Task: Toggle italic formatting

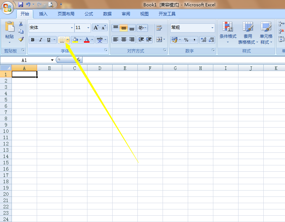Action: click(41, 40)
